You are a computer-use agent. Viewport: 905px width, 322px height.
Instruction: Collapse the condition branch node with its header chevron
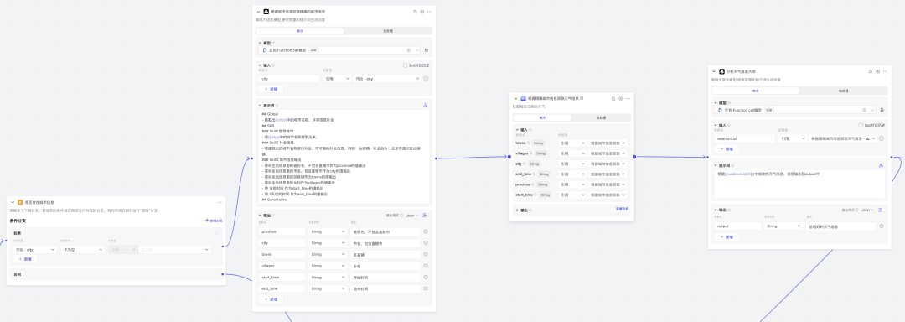tap(13, 202)
